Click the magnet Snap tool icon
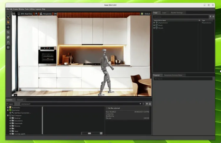 (8, 42)
